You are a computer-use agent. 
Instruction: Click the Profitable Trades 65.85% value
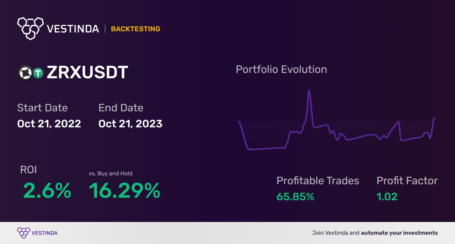click(x=295, y=197)
